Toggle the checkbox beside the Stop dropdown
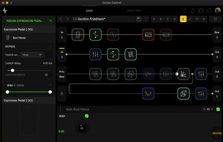The image size is (223, 142). click(49, 55)
